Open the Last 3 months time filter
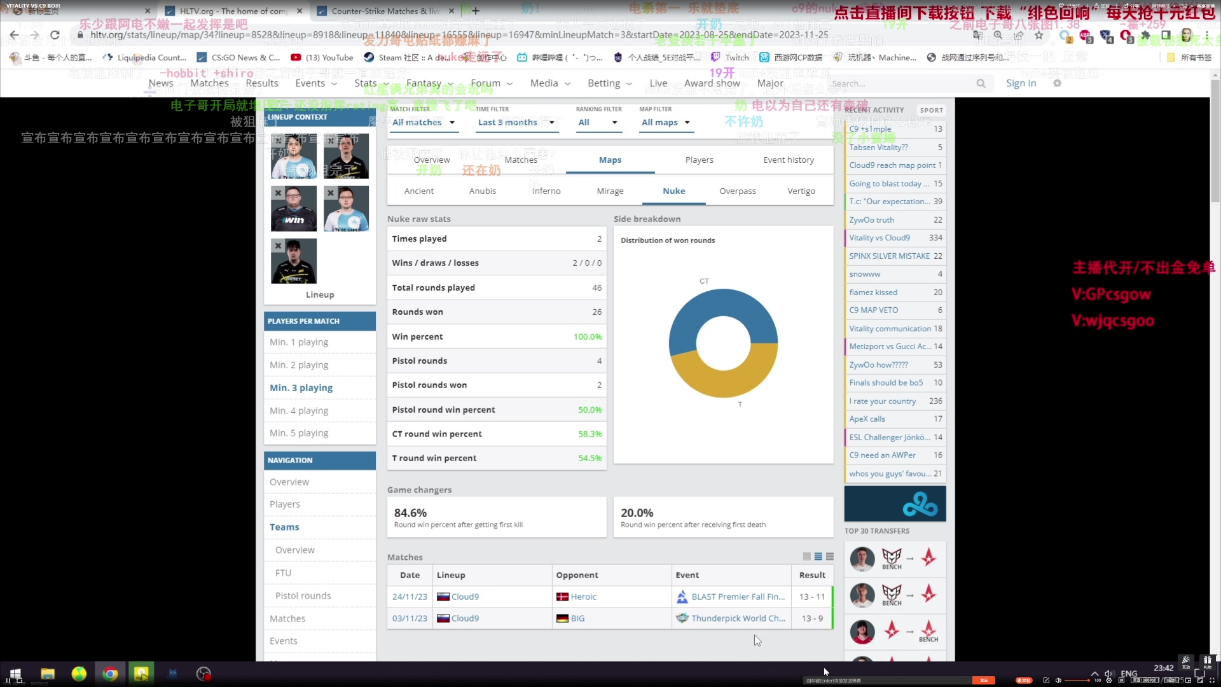The width and height of the screenshot is (1221, 687). click(516, 122)
